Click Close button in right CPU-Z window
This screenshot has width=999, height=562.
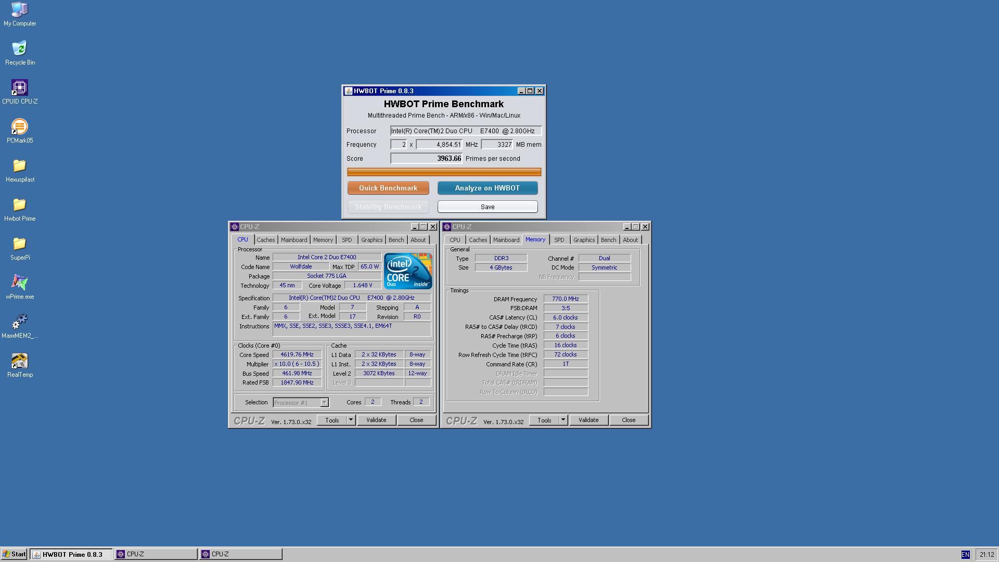tap(629, 420)
